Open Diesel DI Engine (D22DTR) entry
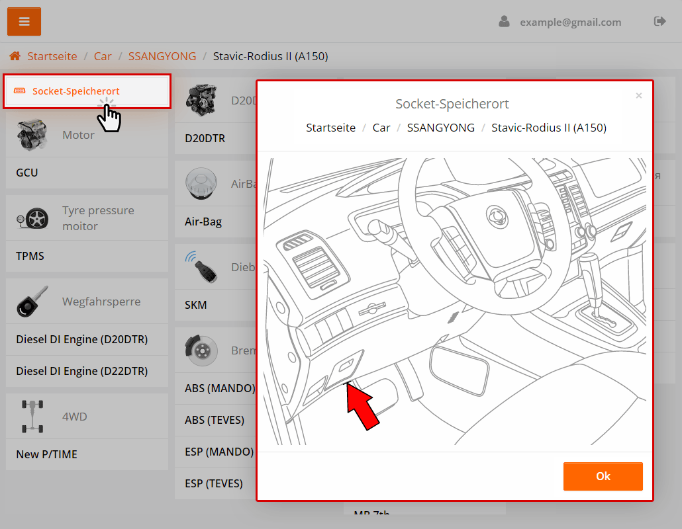682x529 pixels. [81, 371]
